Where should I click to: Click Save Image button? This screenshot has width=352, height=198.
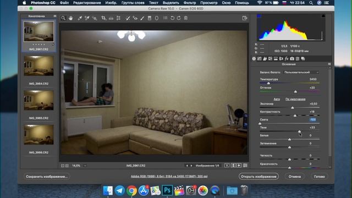[47, 177]
